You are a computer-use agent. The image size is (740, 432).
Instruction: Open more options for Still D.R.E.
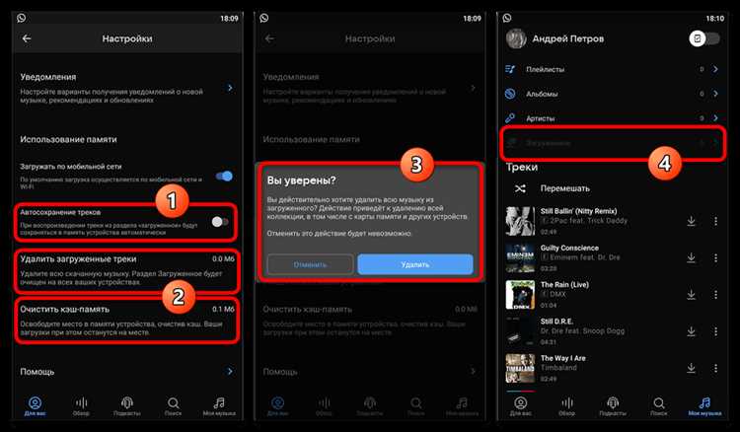coord(715,331)
